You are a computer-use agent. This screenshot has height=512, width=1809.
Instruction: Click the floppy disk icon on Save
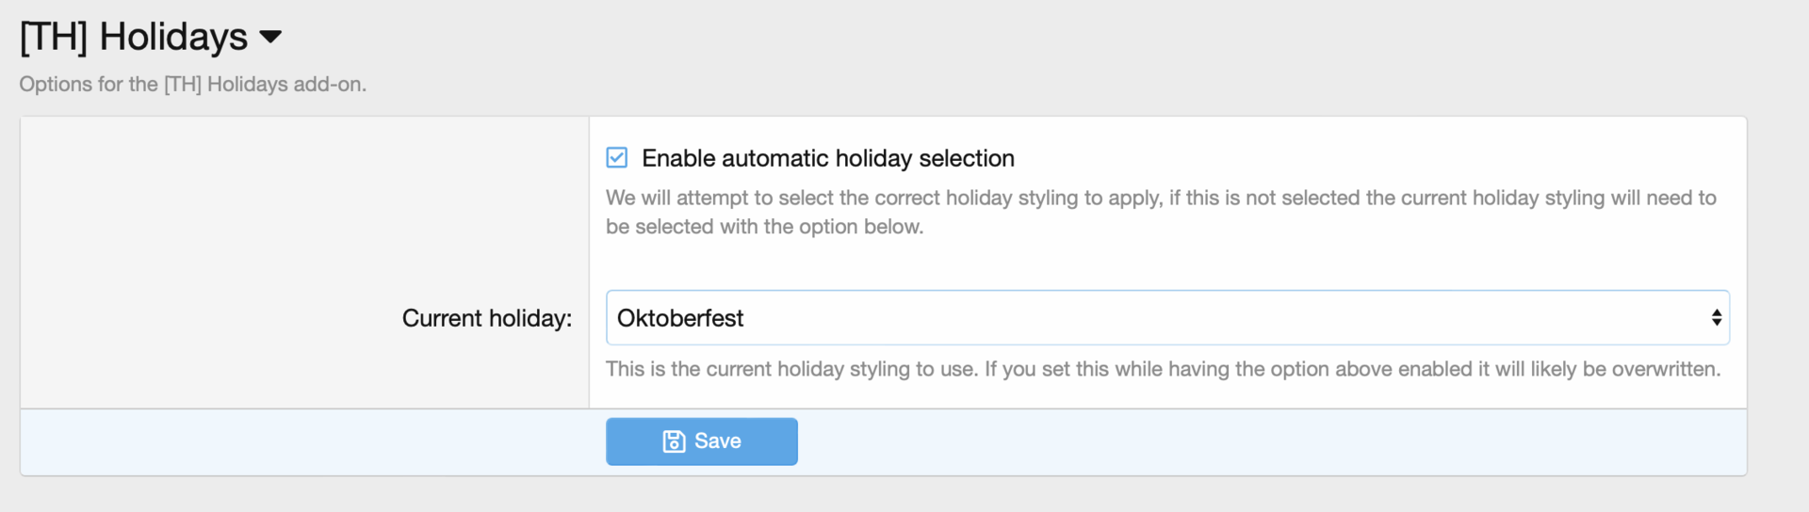pos(674,441)
